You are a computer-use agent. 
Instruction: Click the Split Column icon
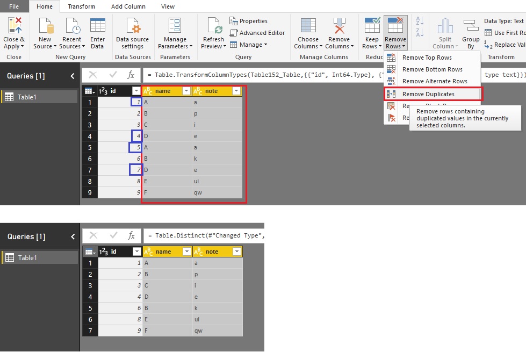point(445,26)
